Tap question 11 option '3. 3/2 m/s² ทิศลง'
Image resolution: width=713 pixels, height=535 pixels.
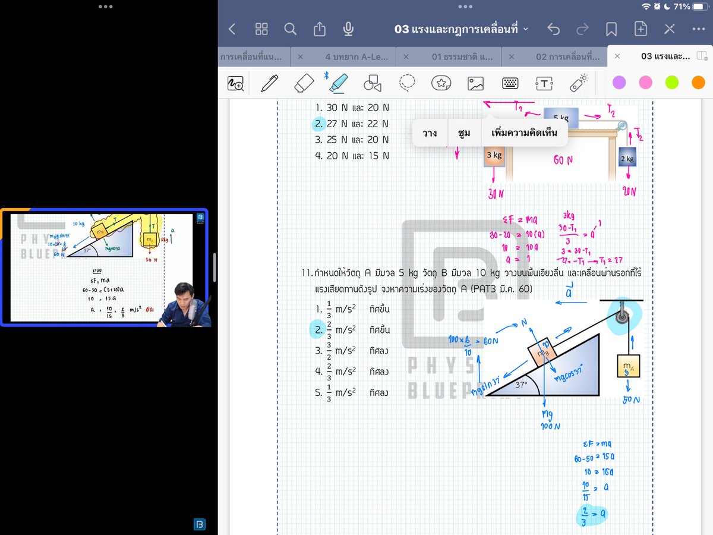click(x=352, y=351)
